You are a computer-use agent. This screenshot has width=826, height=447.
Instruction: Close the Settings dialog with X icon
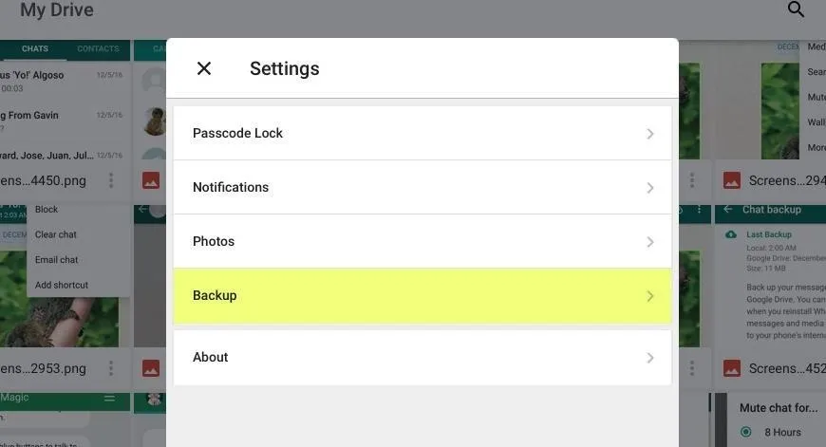coord(204,68)
